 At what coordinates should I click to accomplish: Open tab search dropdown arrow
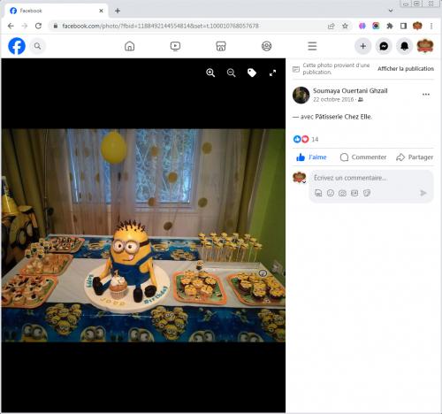tap(391, 11)
